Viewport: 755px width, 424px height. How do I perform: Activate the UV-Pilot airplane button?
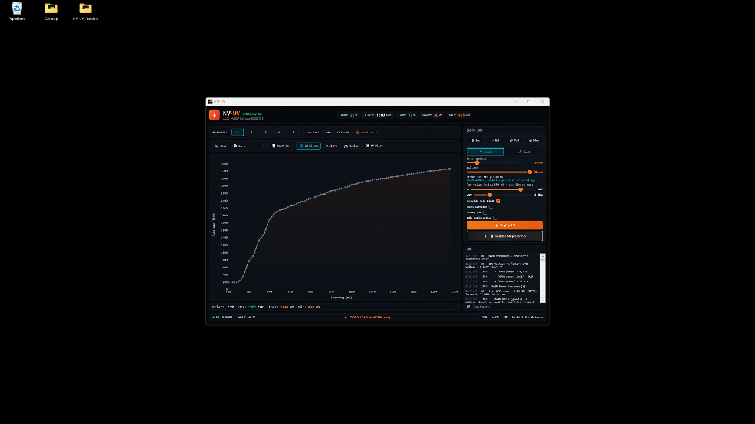coord(374,146)
